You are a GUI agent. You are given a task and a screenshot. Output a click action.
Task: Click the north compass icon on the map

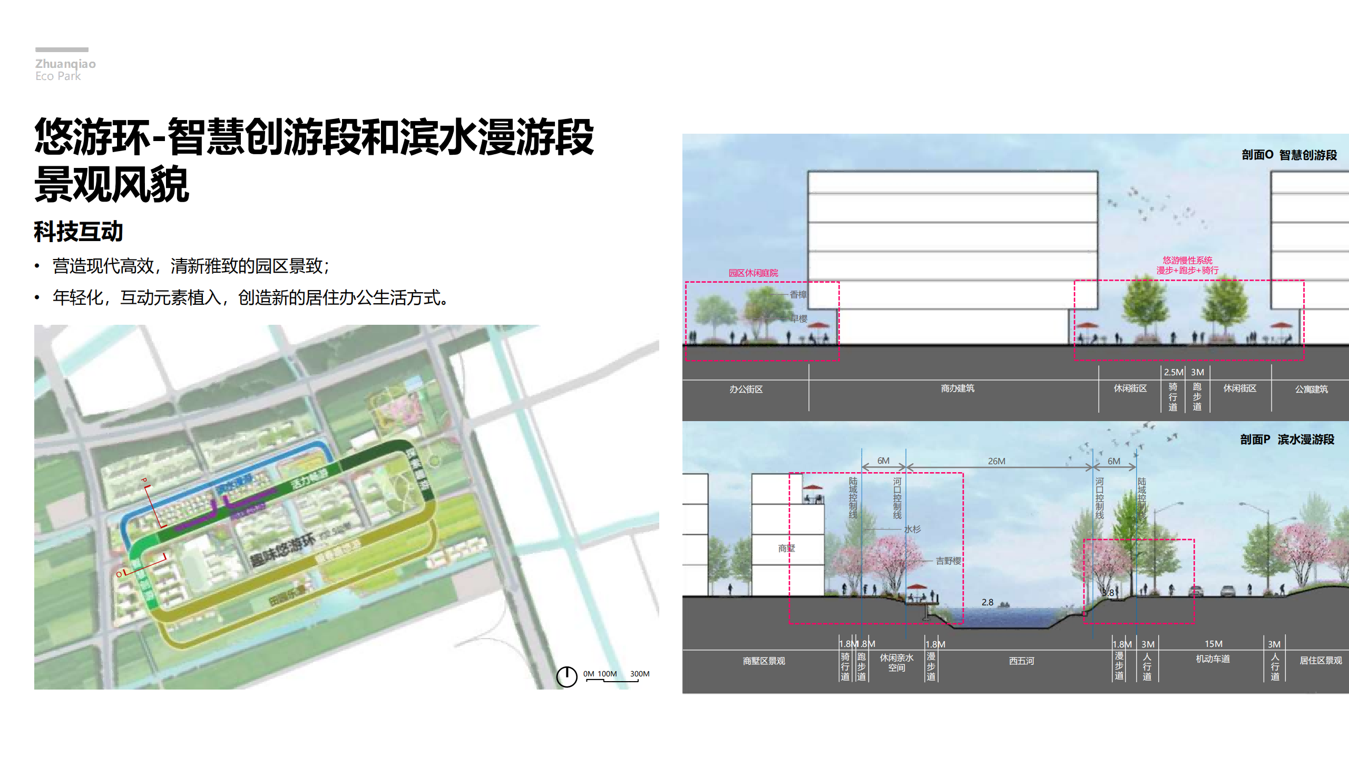coord(566,676)
